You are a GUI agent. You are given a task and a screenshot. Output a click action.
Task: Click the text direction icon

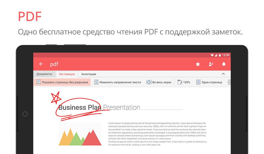(96, 82)
